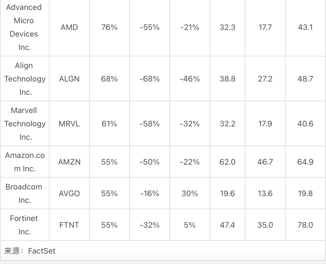Image resolution: width=326 pixels, height=264 pixels.
Task: Select the ALGN ticker cell
Action: pos(69,79)
